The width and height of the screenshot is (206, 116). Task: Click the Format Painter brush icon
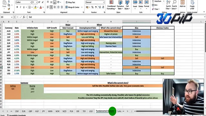(x=9, y=9)
